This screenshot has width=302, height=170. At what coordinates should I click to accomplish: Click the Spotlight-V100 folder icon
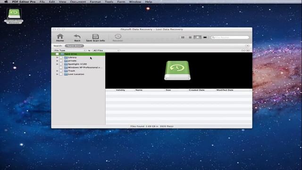pyautogui.click(x=66, y=64)
